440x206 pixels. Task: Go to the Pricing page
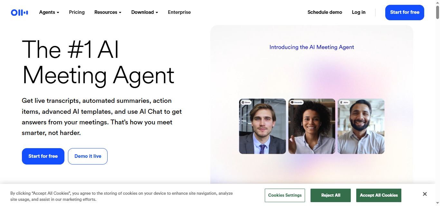coord(77,12)
